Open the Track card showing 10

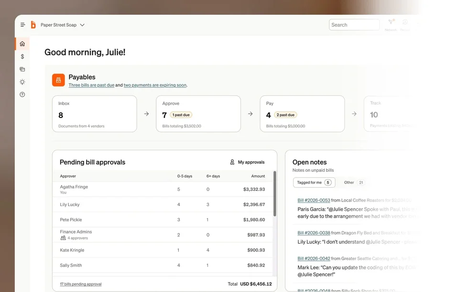click(389, 114)
